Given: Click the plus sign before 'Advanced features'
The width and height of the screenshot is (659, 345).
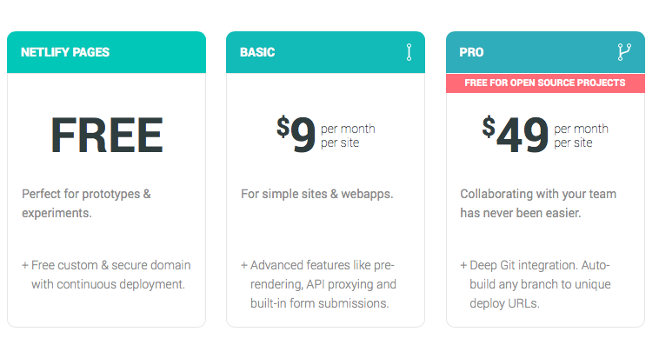Looking at the screenshot, I should [244, 266].
